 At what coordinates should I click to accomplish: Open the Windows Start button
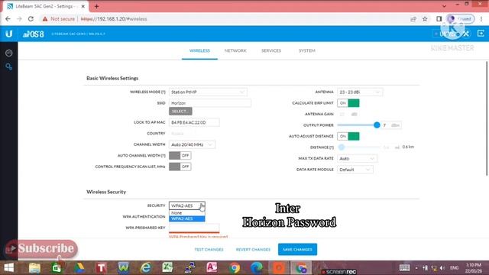point(8,267)
